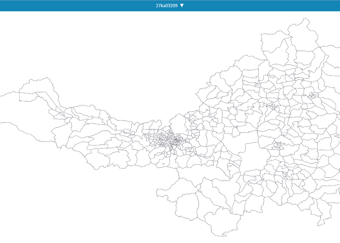Open the 27ka03209 dropdown arrow
The width and height of the screenshot is (340, 243).
[x=182, y=6]
